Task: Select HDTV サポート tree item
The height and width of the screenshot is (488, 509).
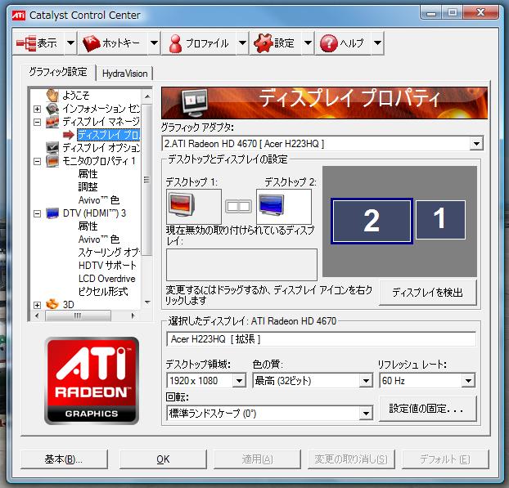Action: click(x=107, y=265)
